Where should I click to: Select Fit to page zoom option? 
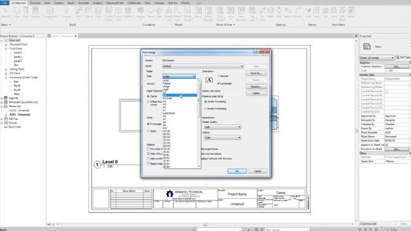[148, 124]
